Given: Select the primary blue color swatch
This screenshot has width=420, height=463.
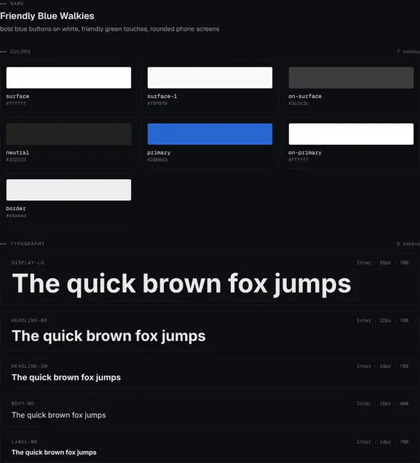Looking at the screenshot, I should (x=210, y=134).
